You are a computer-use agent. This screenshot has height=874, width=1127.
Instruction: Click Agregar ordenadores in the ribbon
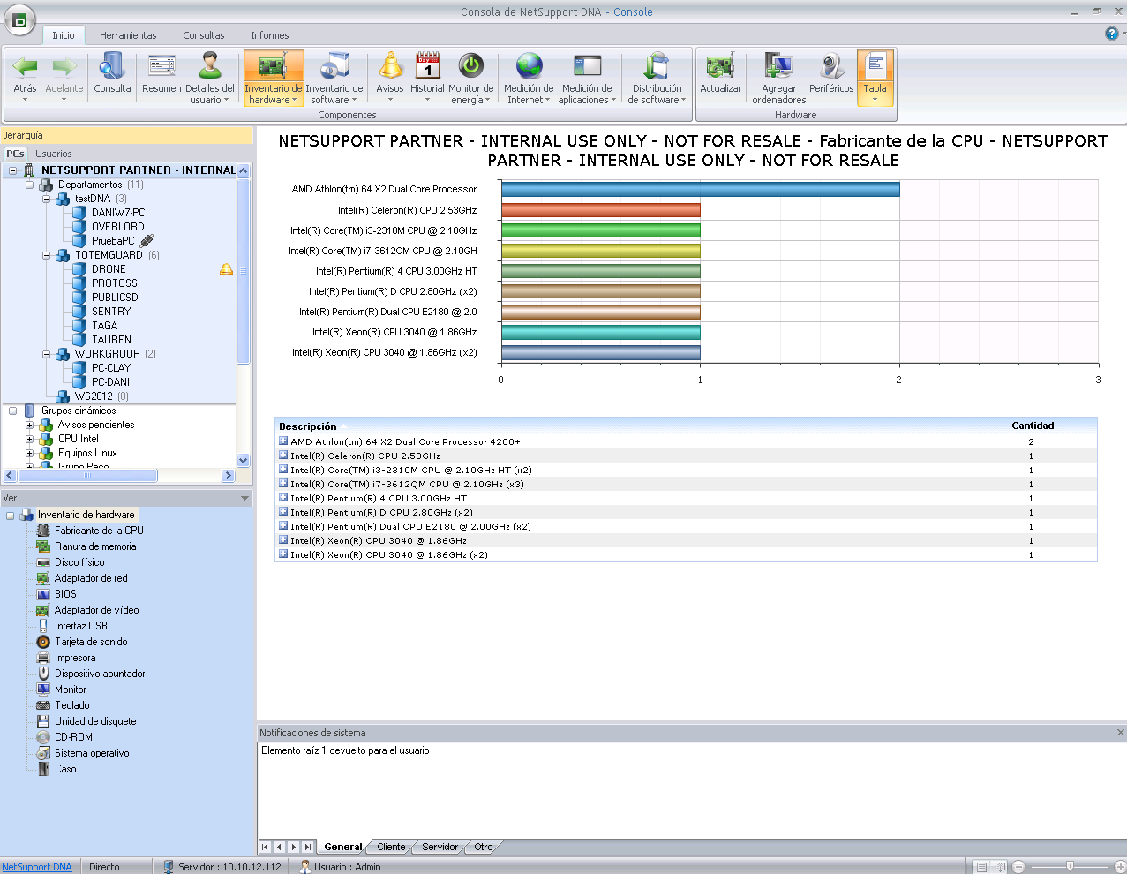point(779,77)
